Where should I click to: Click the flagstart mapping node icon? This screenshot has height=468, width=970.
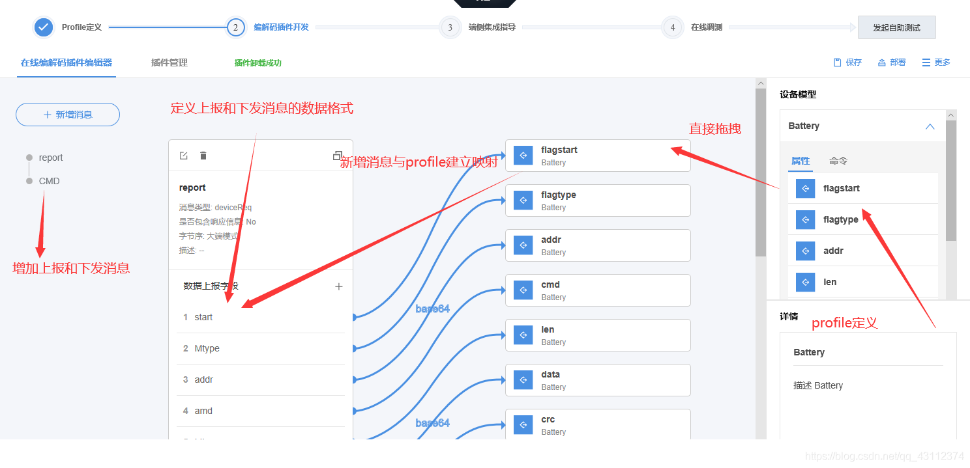[523, 156]
